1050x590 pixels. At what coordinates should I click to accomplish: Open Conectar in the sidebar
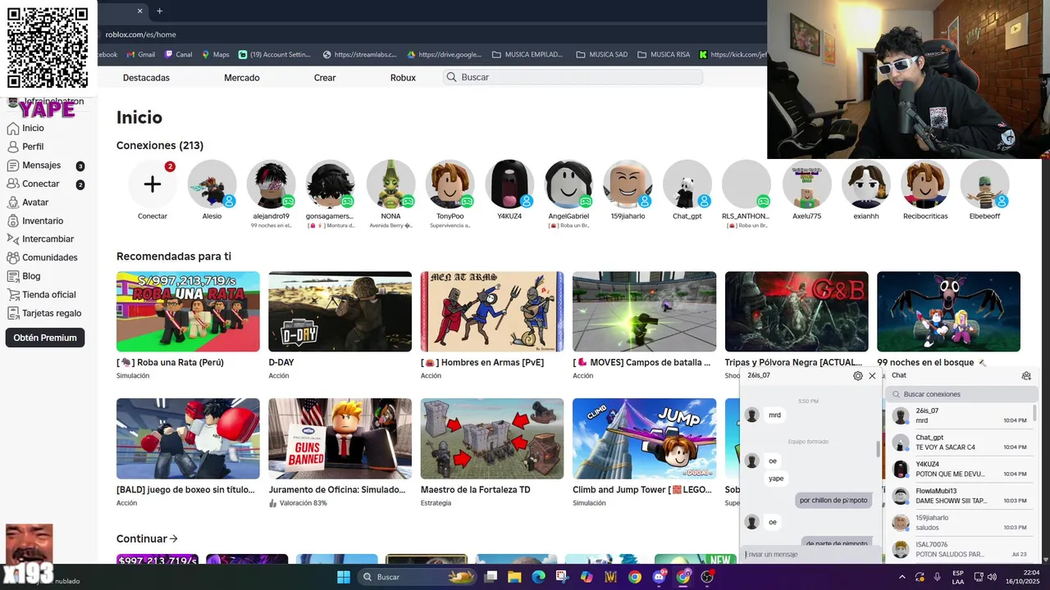[x=45, y=184]
